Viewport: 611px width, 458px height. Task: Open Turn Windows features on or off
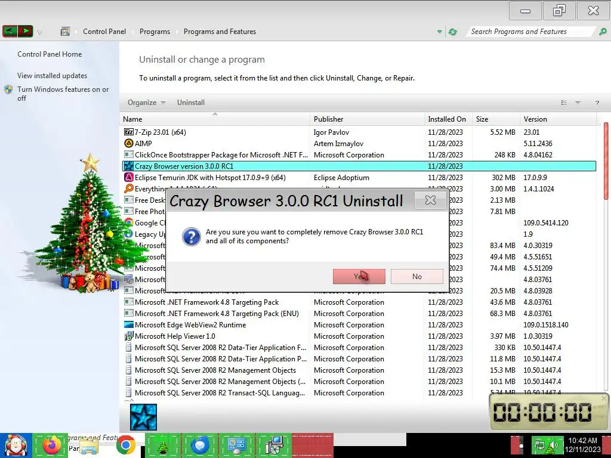pyautogui.click(x=63, y=94)
